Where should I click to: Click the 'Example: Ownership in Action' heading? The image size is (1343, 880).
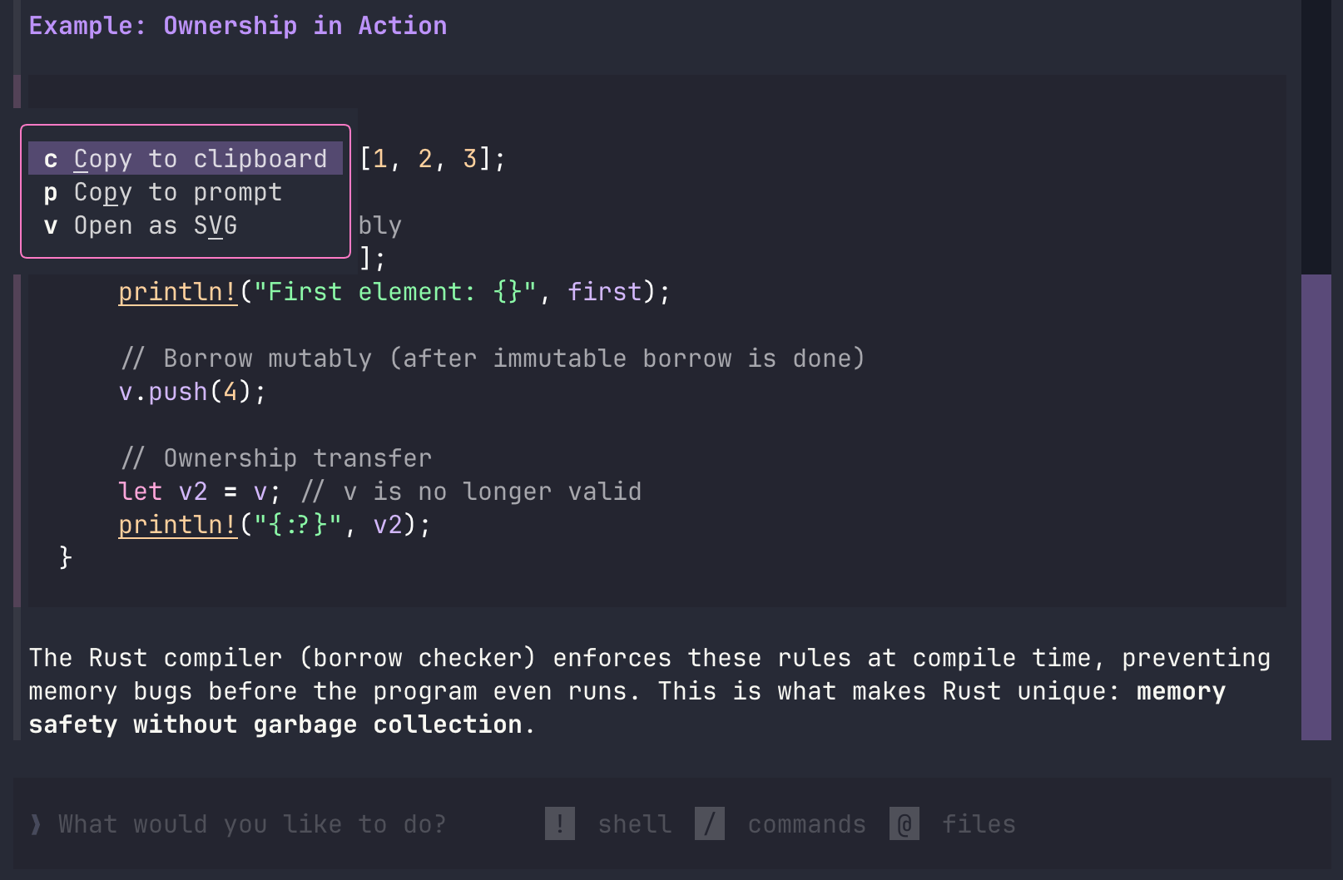point(237,26)
